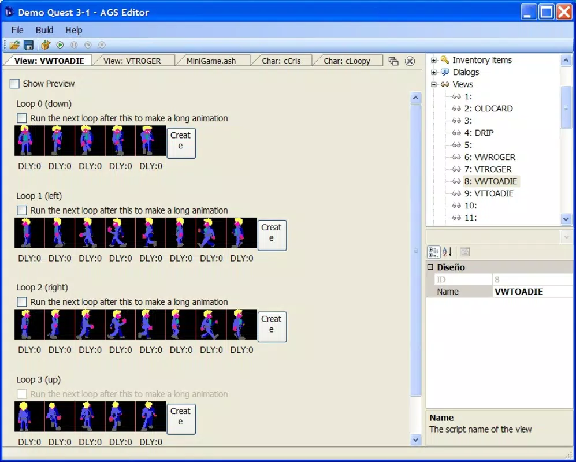The image size is (576, 462).
Task: Switch property grid to categorized view
Action: point(433,252)
